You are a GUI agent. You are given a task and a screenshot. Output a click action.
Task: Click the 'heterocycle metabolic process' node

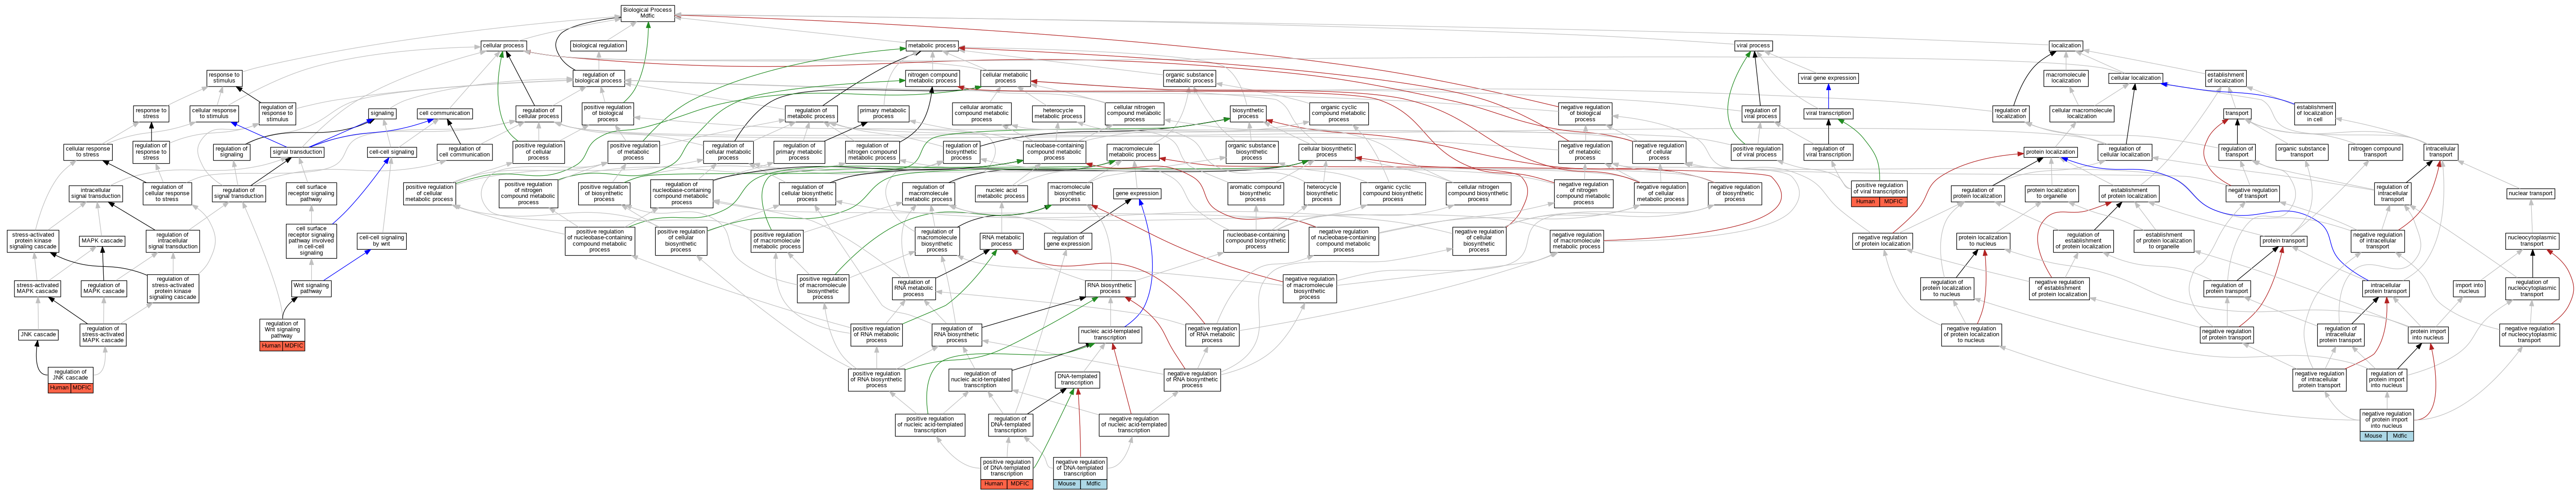[1058, 113]
